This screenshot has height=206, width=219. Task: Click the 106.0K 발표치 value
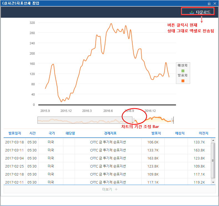point(153,142)
